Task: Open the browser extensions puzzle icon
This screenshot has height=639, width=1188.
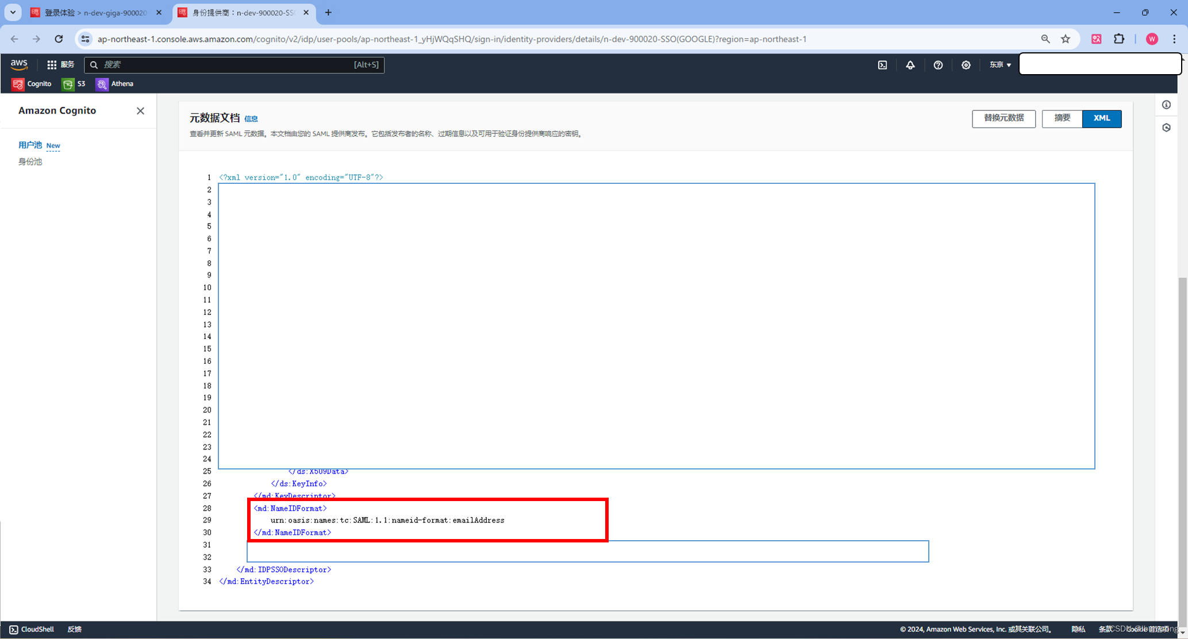Action: (1119, 39)
